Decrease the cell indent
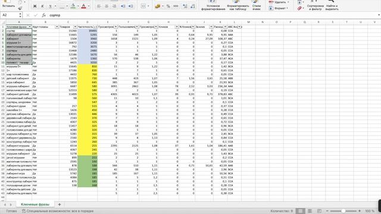The height and width of the screenshot is (214, 381). click(123, 6)
